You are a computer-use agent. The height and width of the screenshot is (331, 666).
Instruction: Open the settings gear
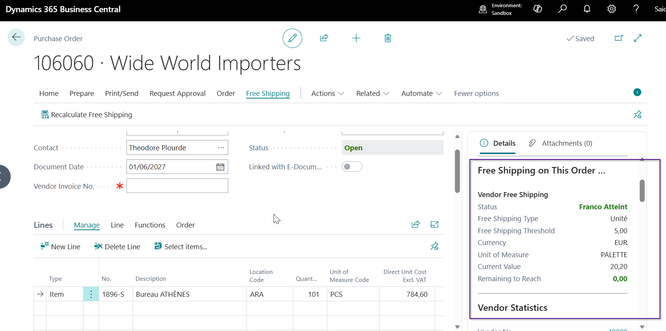click(612, 9)
